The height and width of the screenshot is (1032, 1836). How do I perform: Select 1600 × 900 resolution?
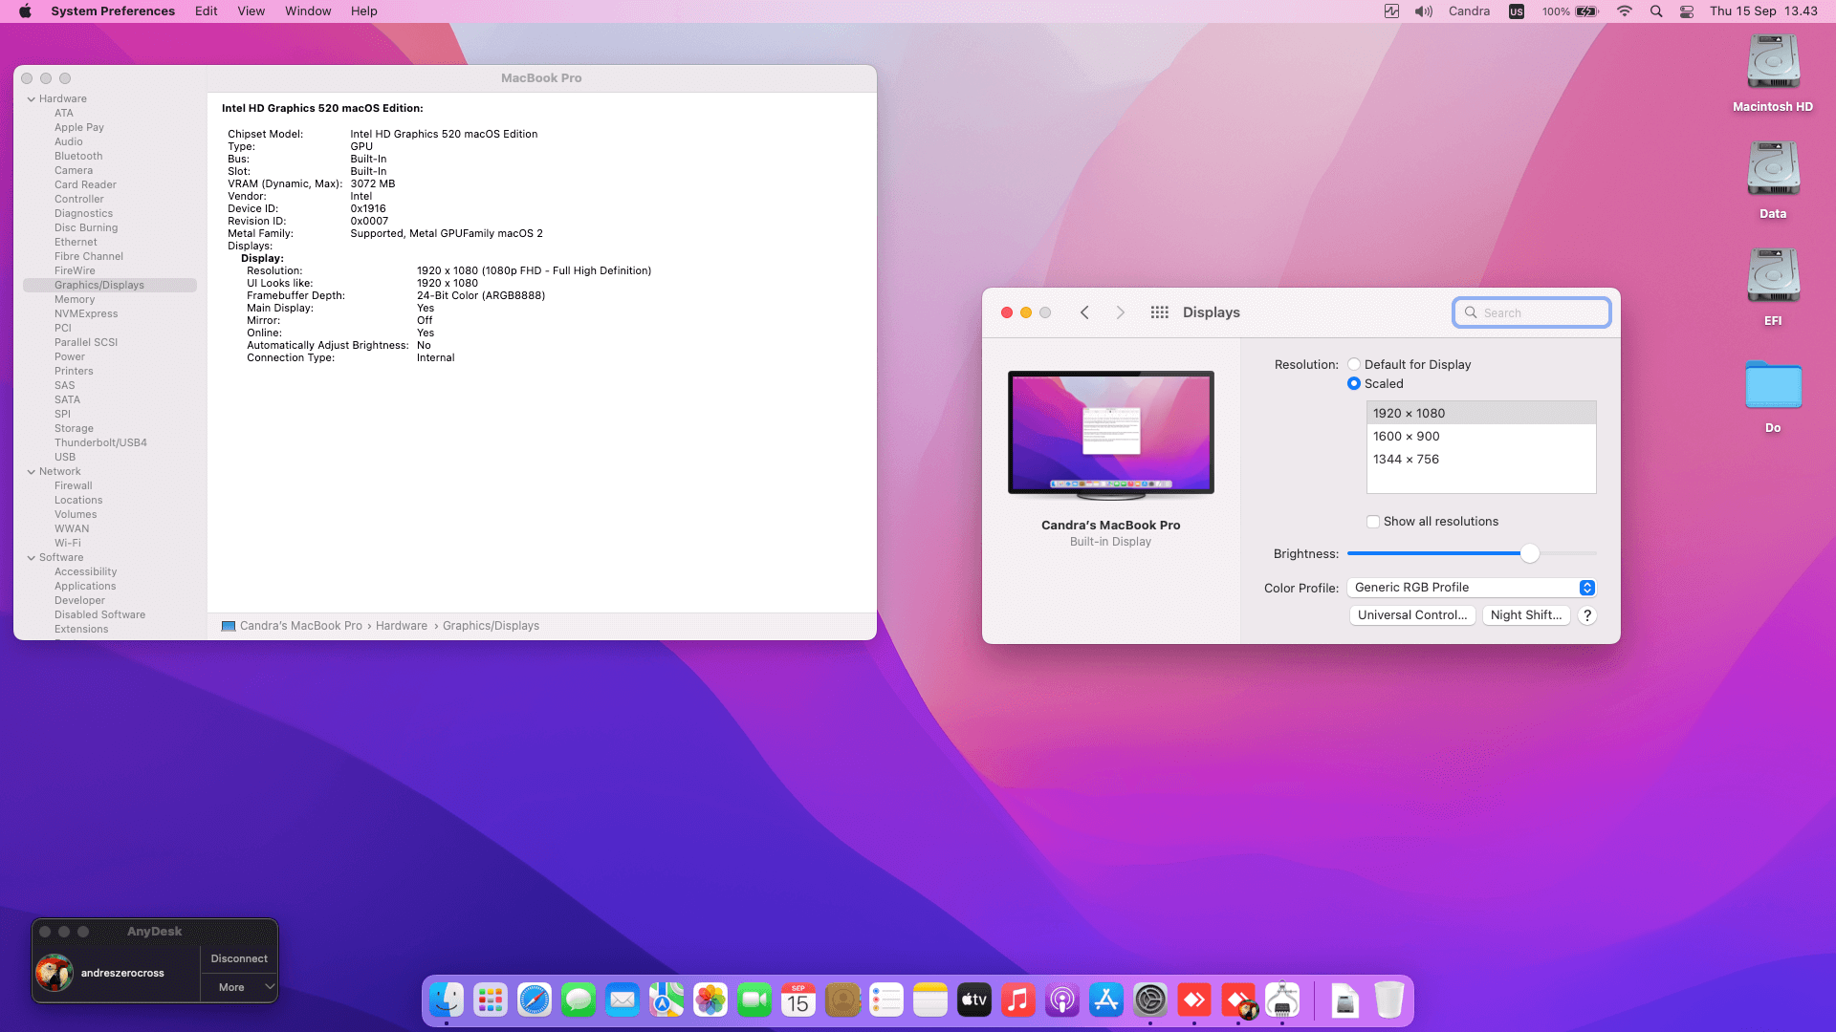(1481, 436)
